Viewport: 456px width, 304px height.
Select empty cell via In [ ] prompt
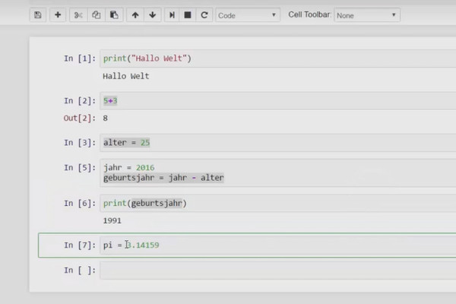80,271
